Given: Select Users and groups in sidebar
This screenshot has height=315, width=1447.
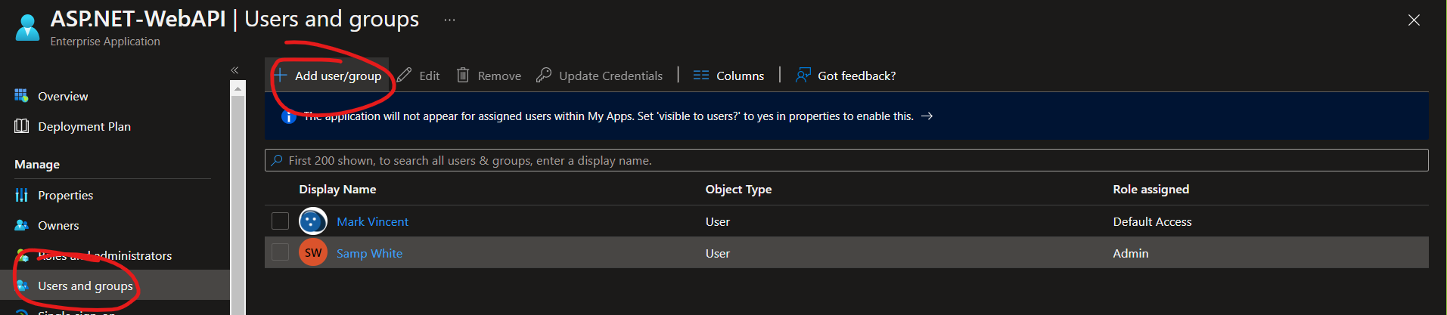Looking at the screenshot, I should coord(85,286).
